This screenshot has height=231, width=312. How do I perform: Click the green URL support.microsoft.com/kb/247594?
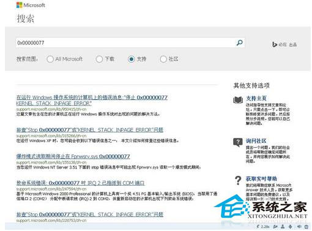tap(51, 189)
